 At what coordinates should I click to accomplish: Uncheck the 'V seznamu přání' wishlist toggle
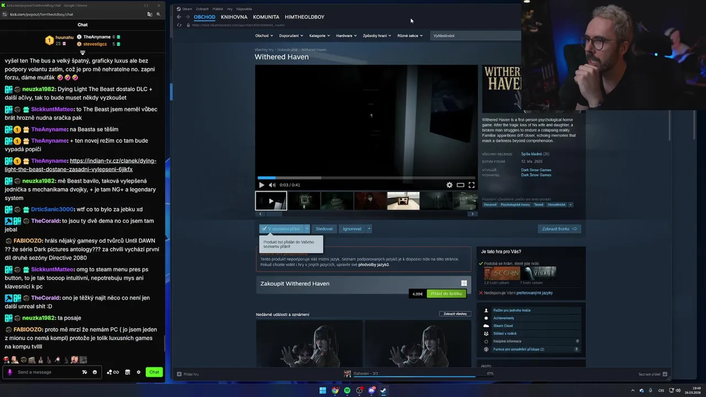[281, 229]
